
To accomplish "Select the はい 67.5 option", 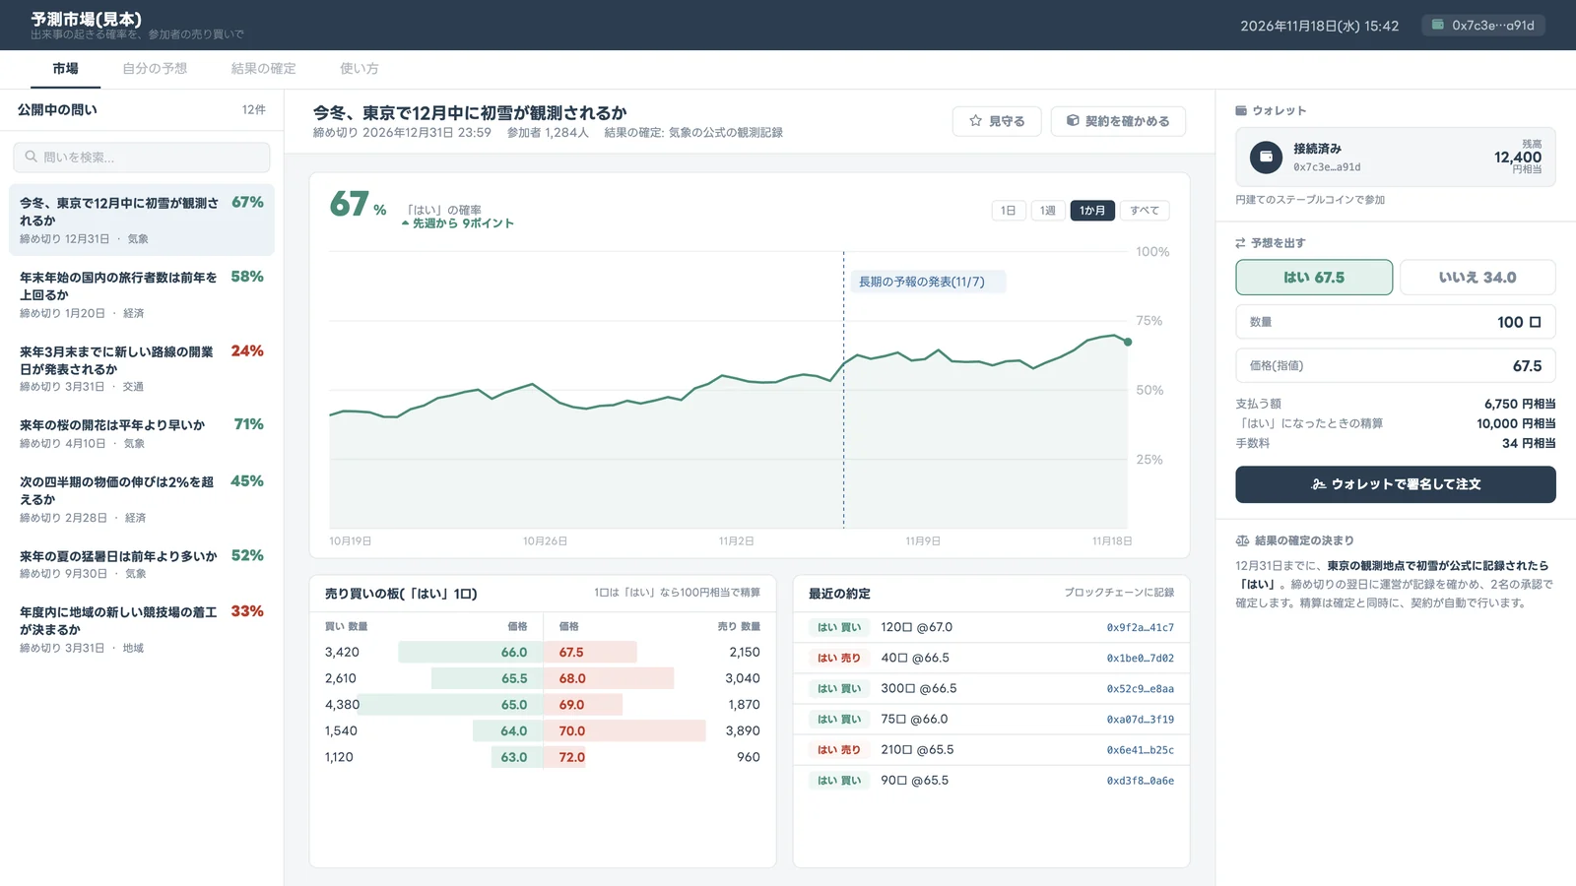I will 1314,278.
